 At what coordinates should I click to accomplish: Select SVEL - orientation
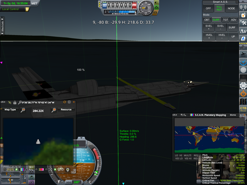click(x=220, y=27)
